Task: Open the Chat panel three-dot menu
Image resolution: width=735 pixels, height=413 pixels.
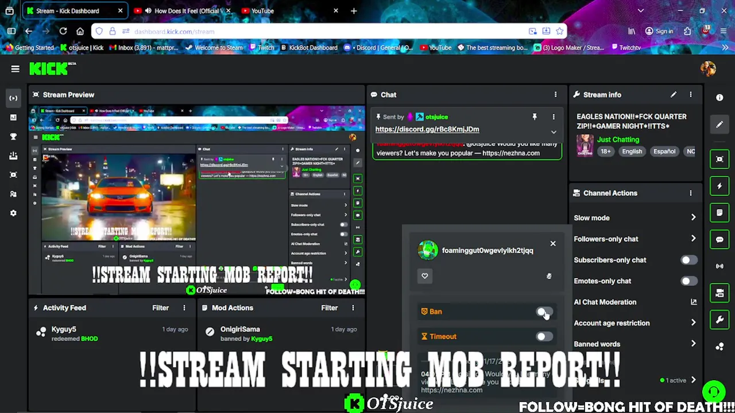Action: pos(555,95)
